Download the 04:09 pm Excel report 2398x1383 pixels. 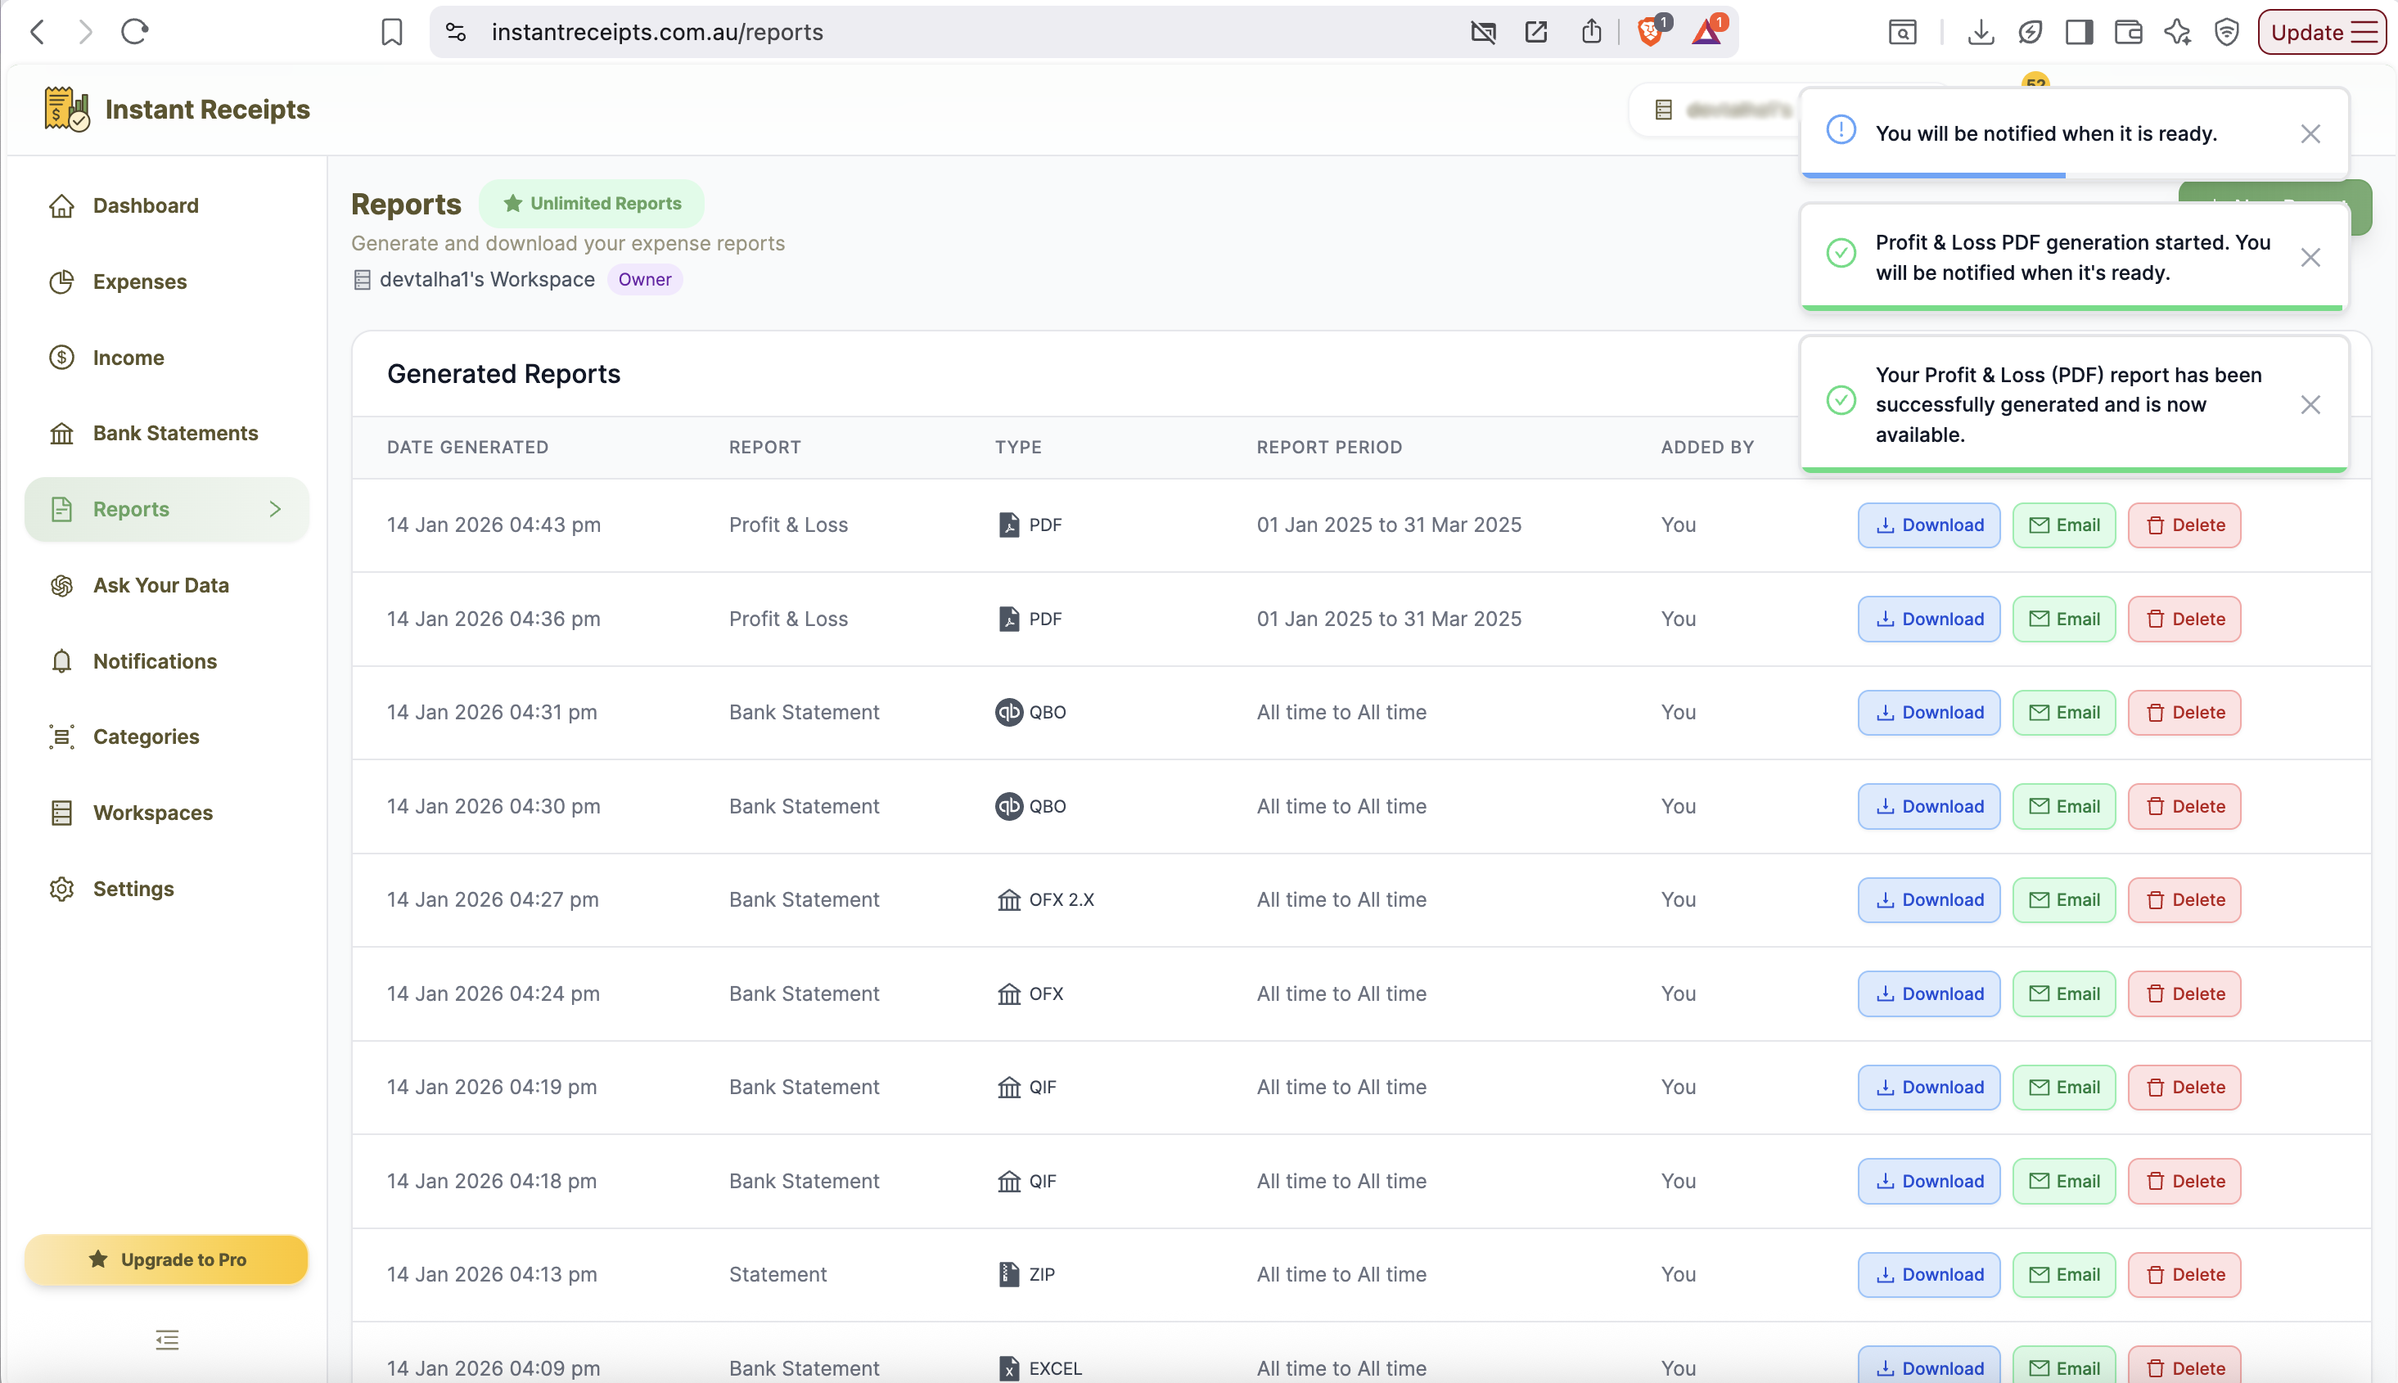click(1929, 1366)
